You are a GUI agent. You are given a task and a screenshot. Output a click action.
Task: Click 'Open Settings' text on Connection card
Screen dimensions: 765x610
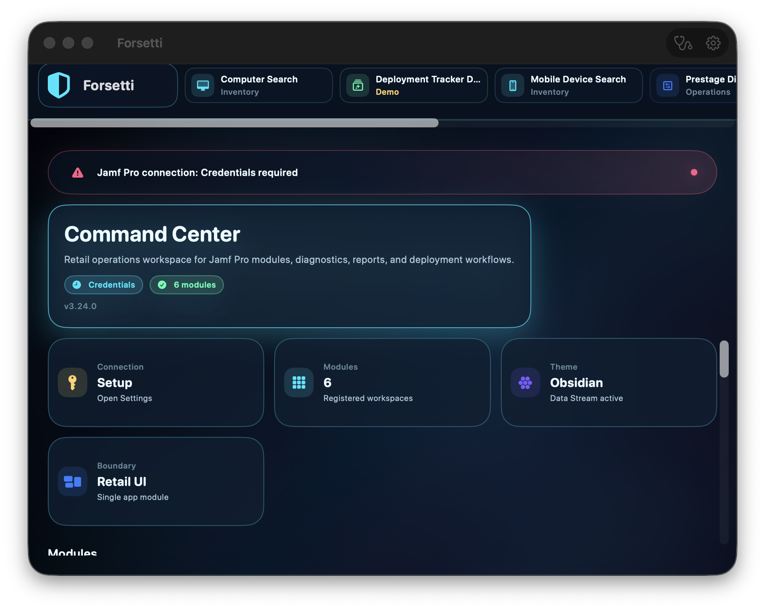pyautogui.click(x=124, y=398)
